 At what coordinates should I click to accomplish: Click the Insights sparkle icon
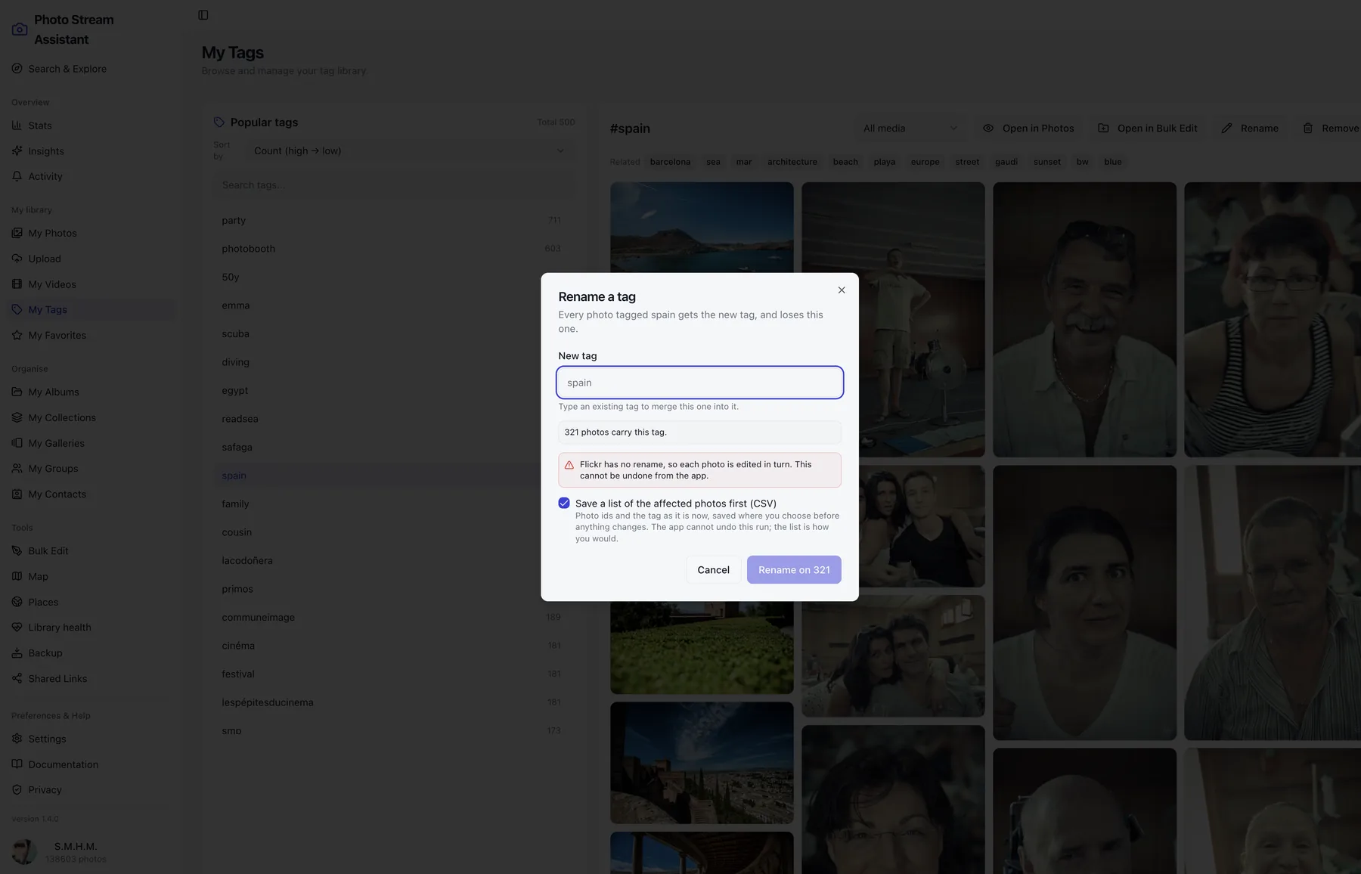tap(17, 150)
